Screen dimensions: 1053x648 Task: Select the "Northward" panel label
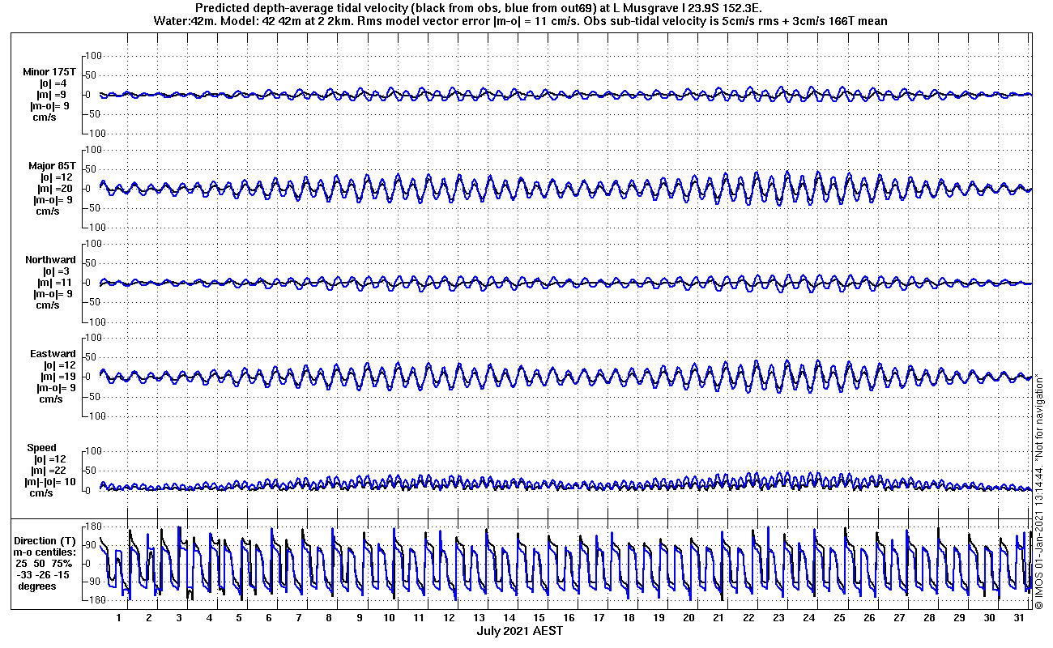50,260
